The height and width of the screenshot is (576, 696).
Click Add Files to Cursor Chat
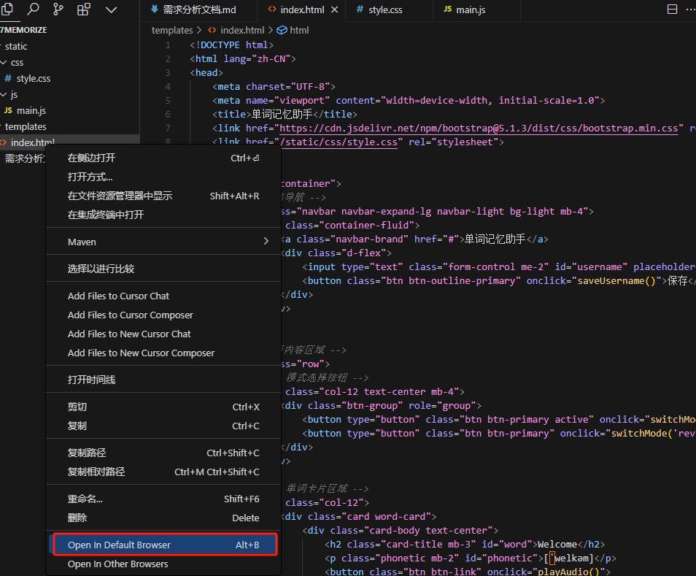(163, 296)
